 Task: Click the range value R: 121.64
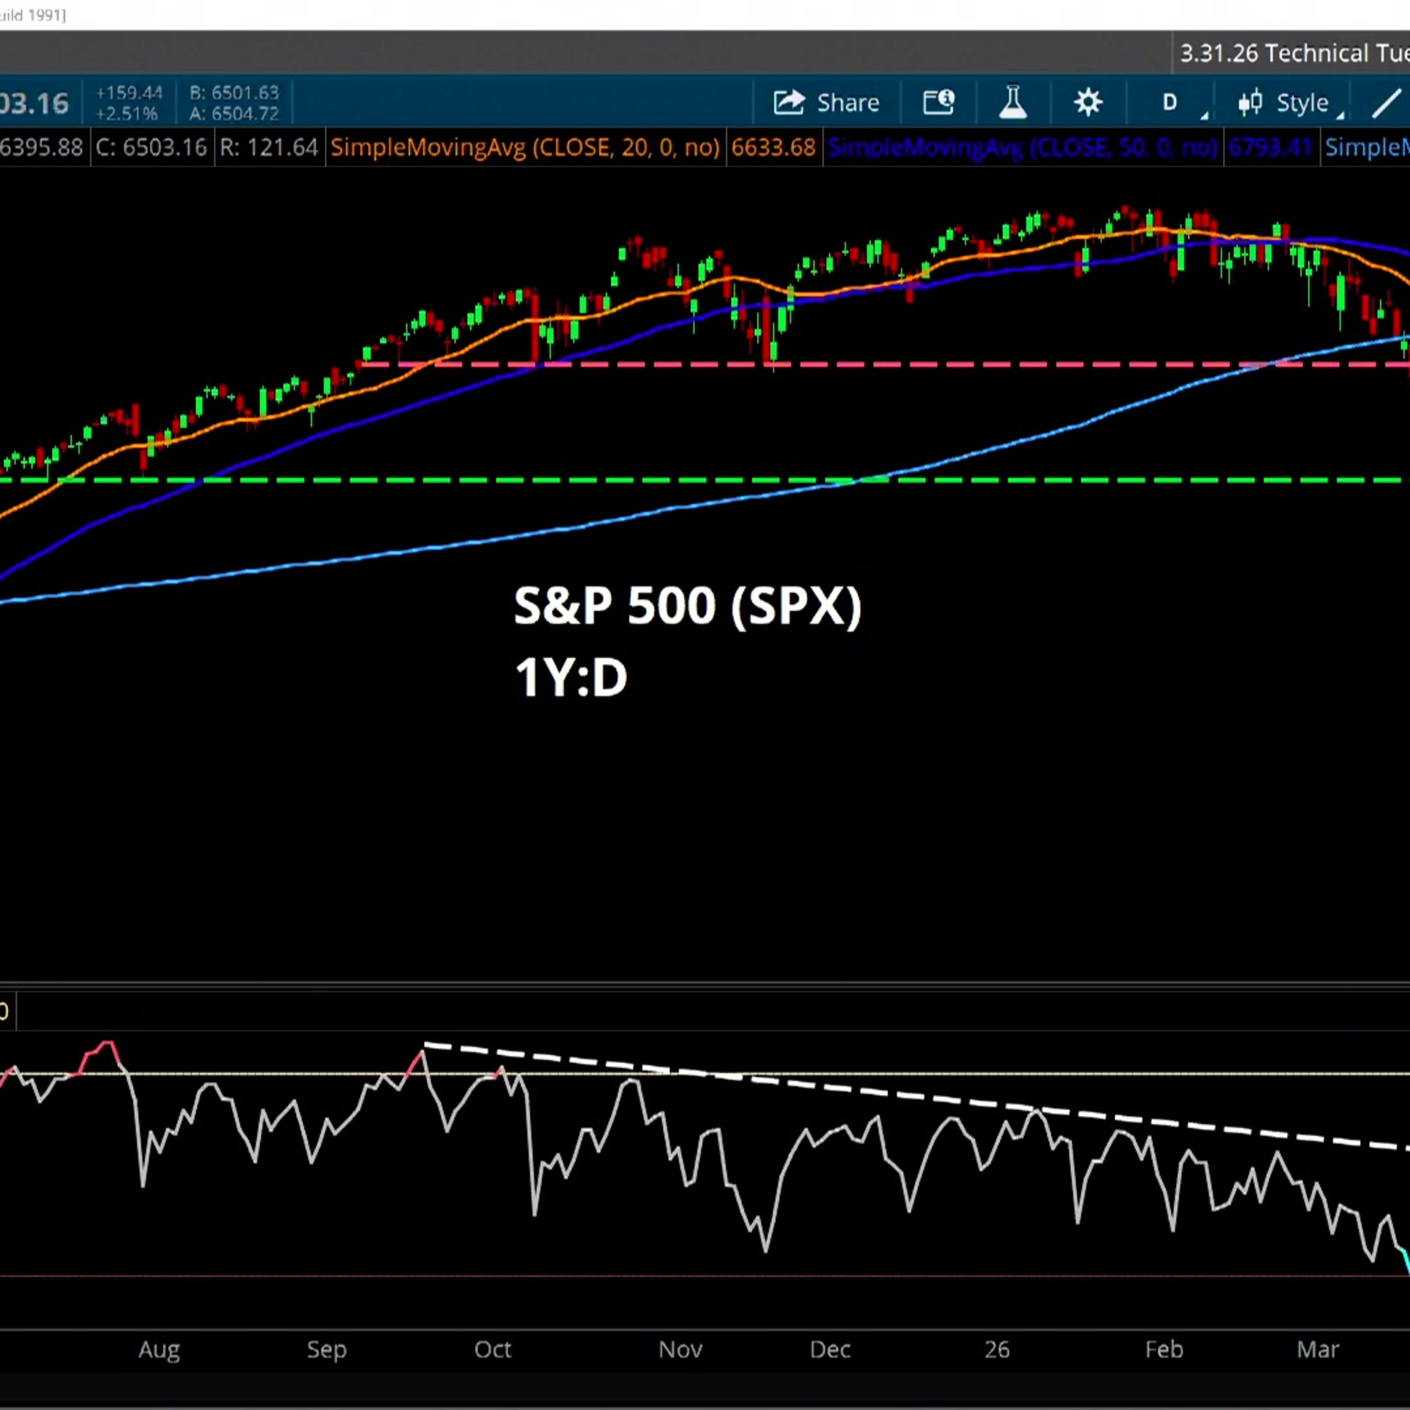point(268,148)
